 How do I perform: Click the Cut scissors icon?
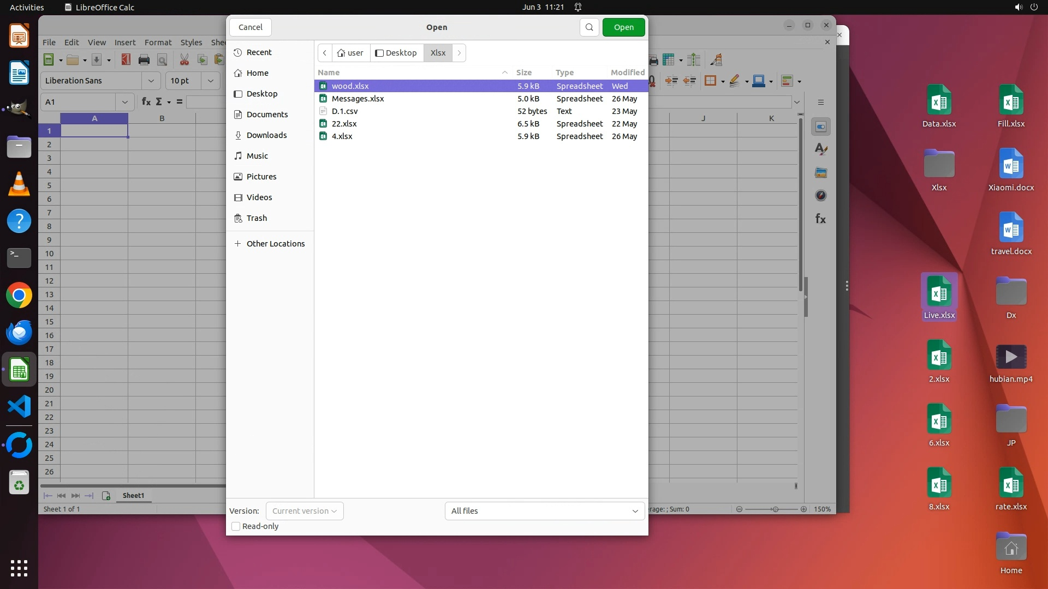tap(184, 60)
